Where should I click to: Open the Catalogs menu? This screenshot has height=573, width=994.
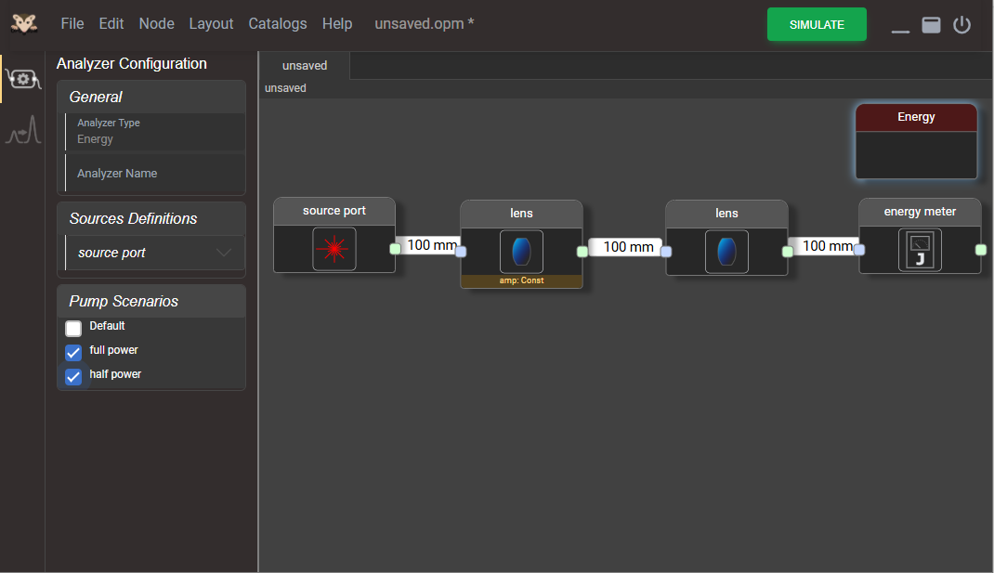click(278, 23)
